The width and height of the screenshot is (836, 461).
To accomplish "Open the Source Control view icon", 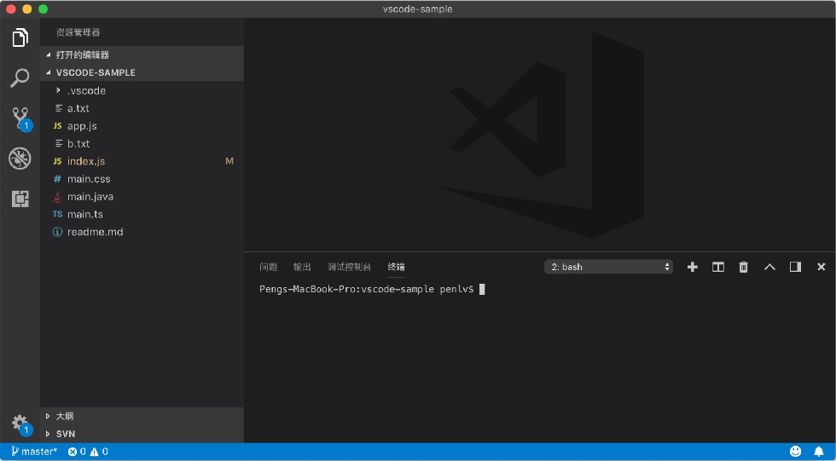I will point(20,118).
